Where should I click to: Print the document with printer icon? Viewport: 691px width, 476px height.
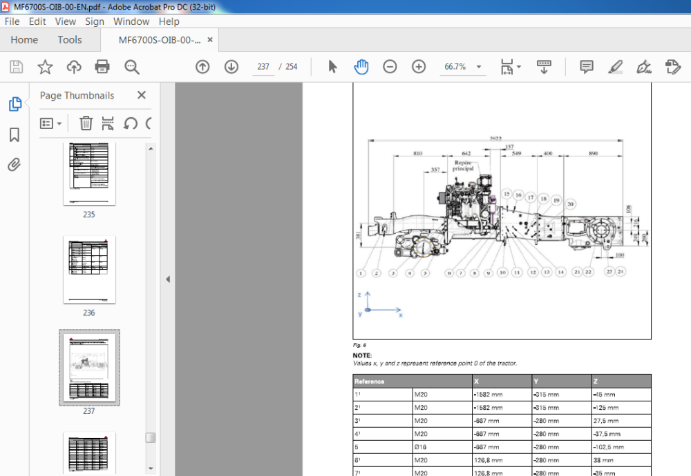coord(102,67)
